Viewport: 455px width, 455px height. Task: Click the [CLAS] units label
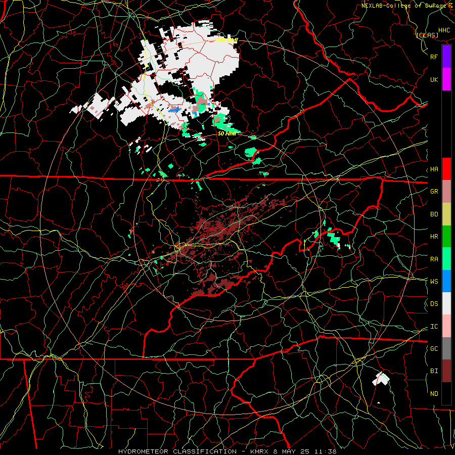pyautogui.click(x=427, y=35)
